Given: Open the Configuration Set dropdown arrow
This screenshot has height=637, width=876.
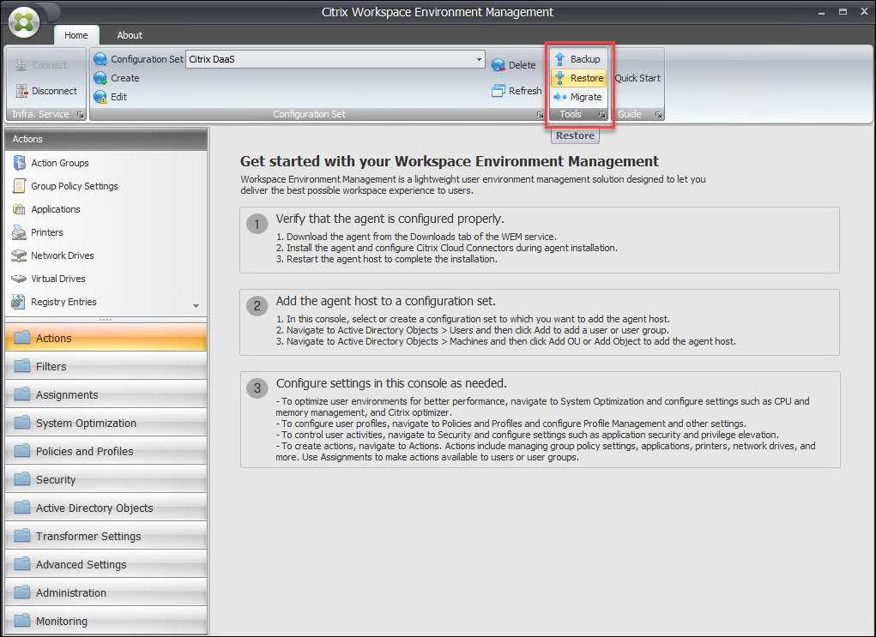Looking at the screenshot, I should click(479, 59).
